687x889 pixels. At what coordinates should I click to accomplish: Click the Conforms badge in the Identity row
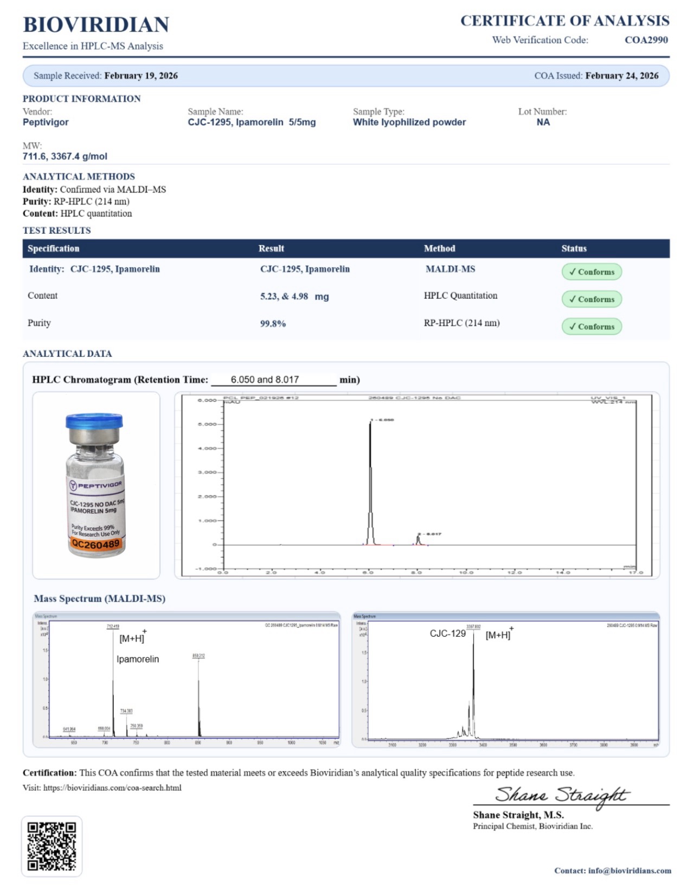pyautogui.click(x=591, y=272)
